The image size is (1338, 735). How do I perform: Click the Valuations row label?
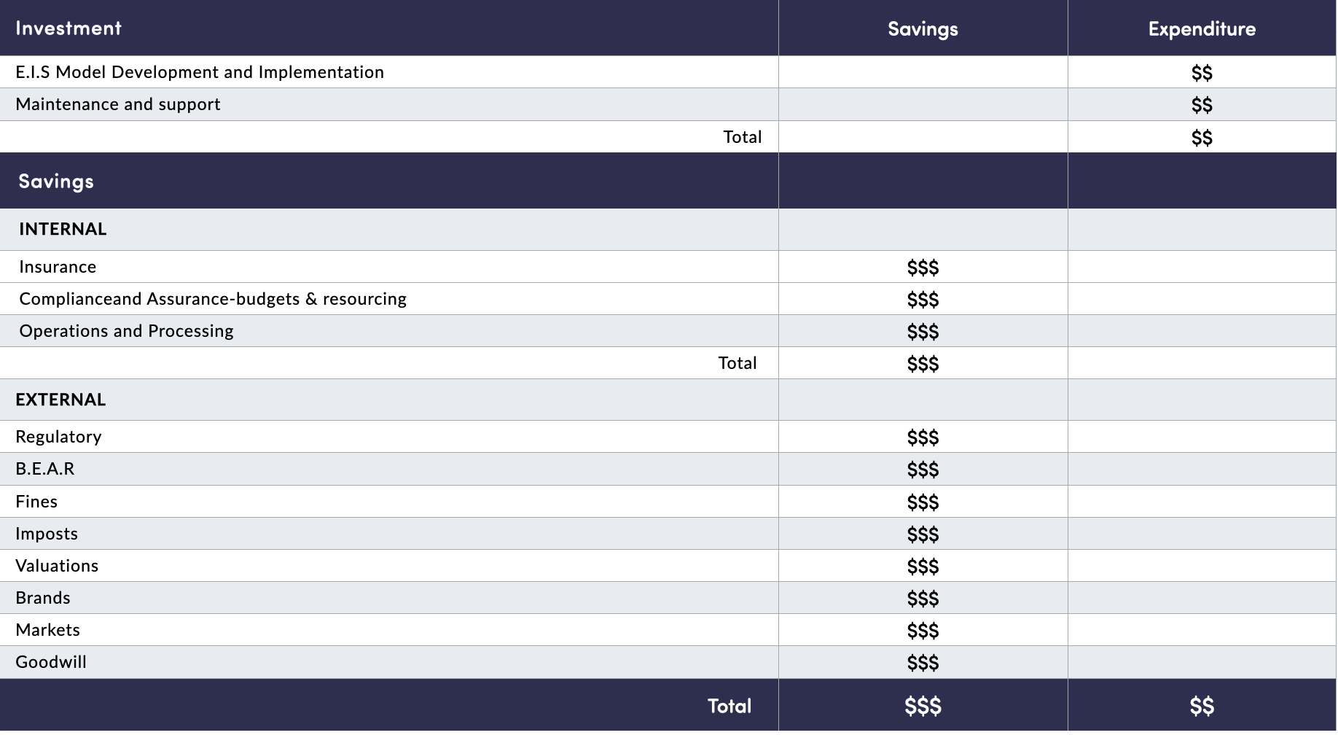click(x=57, y=566)
